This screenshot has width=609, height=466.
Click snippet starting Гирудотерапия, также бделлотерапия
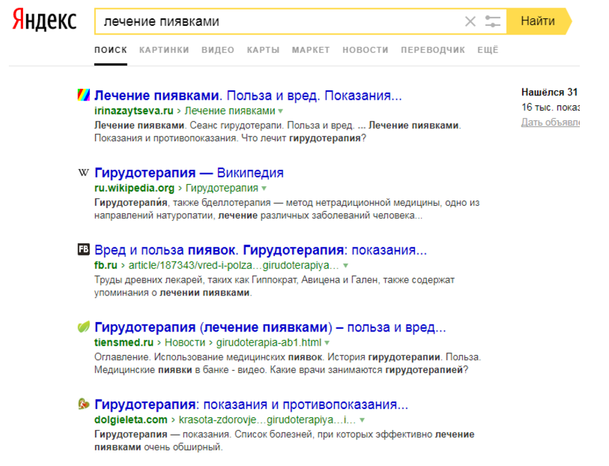click(287, 209)
